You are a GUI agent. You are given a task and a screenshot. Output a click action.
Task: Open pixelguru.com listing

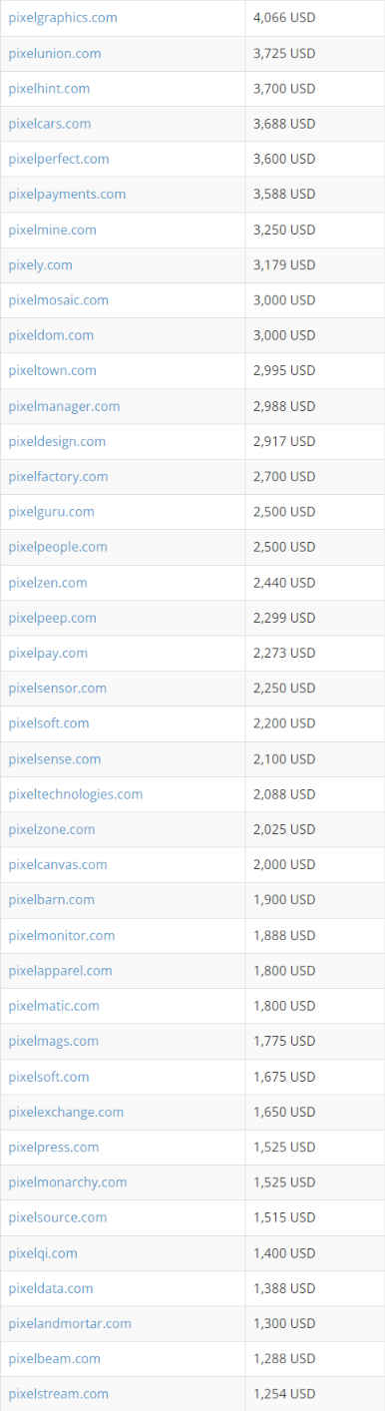52,512
